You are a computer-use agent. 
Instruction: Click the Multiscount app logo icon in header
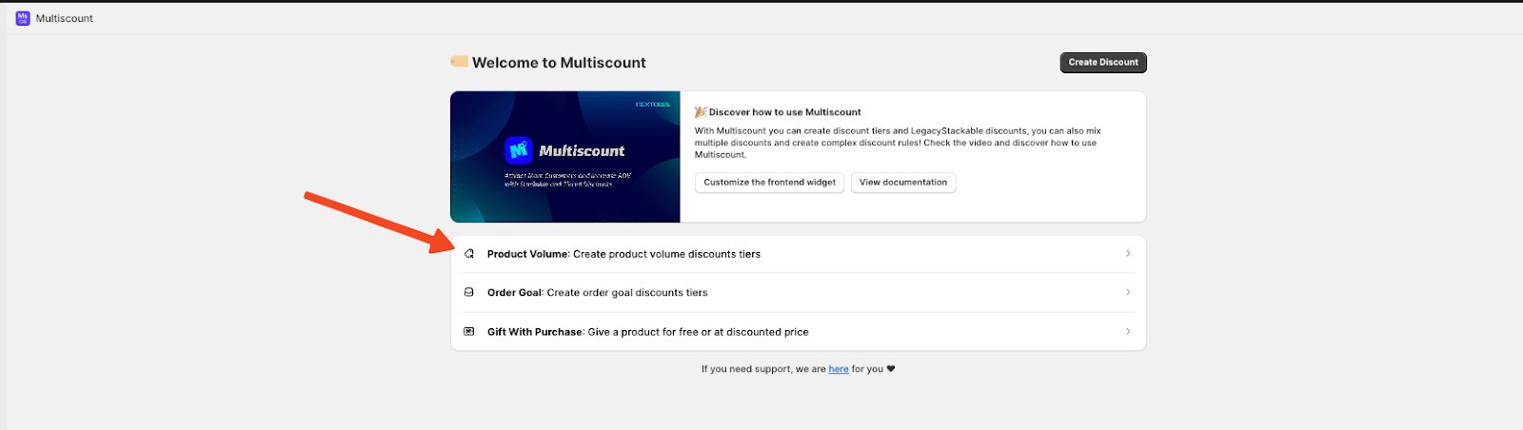[23, 18]
